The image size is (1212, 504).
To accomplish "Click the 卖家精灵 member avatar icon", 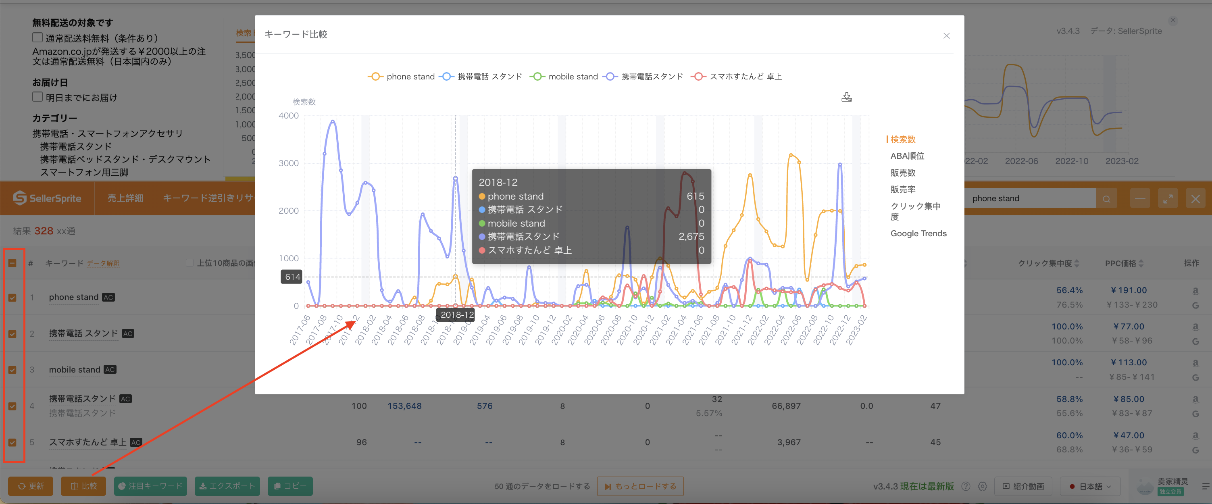I will (1145, 486).
